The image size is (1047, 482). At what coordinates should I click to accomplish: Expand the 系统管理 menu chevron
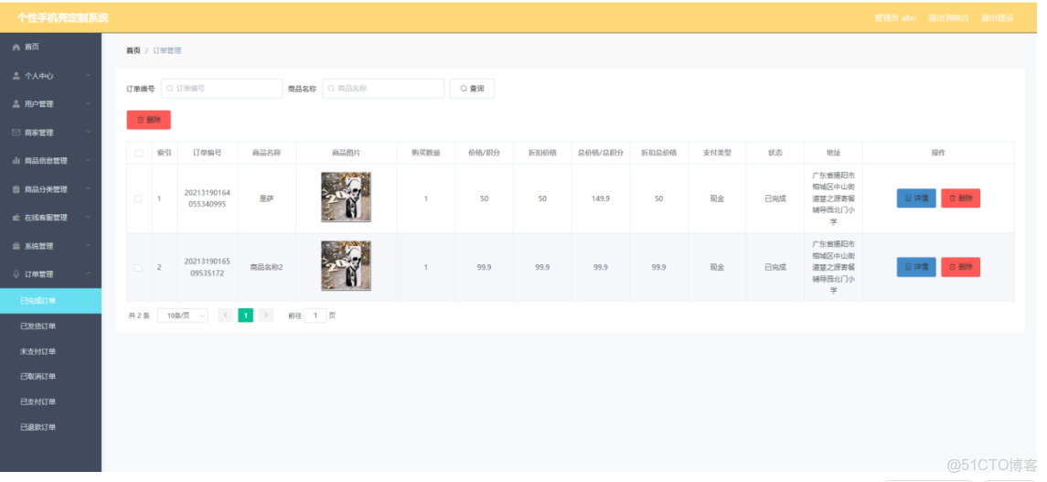coord(88,246)
